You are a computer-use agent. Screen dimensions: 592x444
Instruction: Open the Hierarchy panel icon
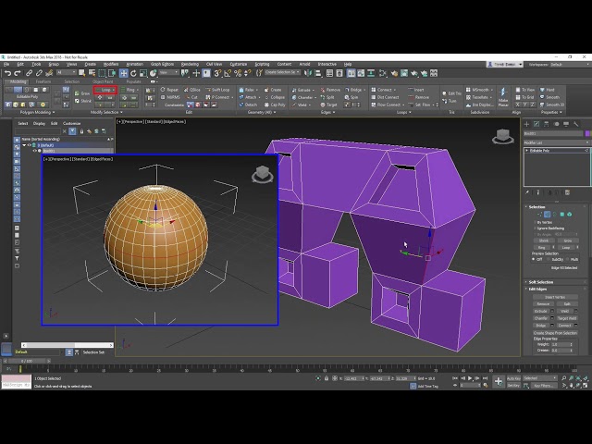pos(547,124)
